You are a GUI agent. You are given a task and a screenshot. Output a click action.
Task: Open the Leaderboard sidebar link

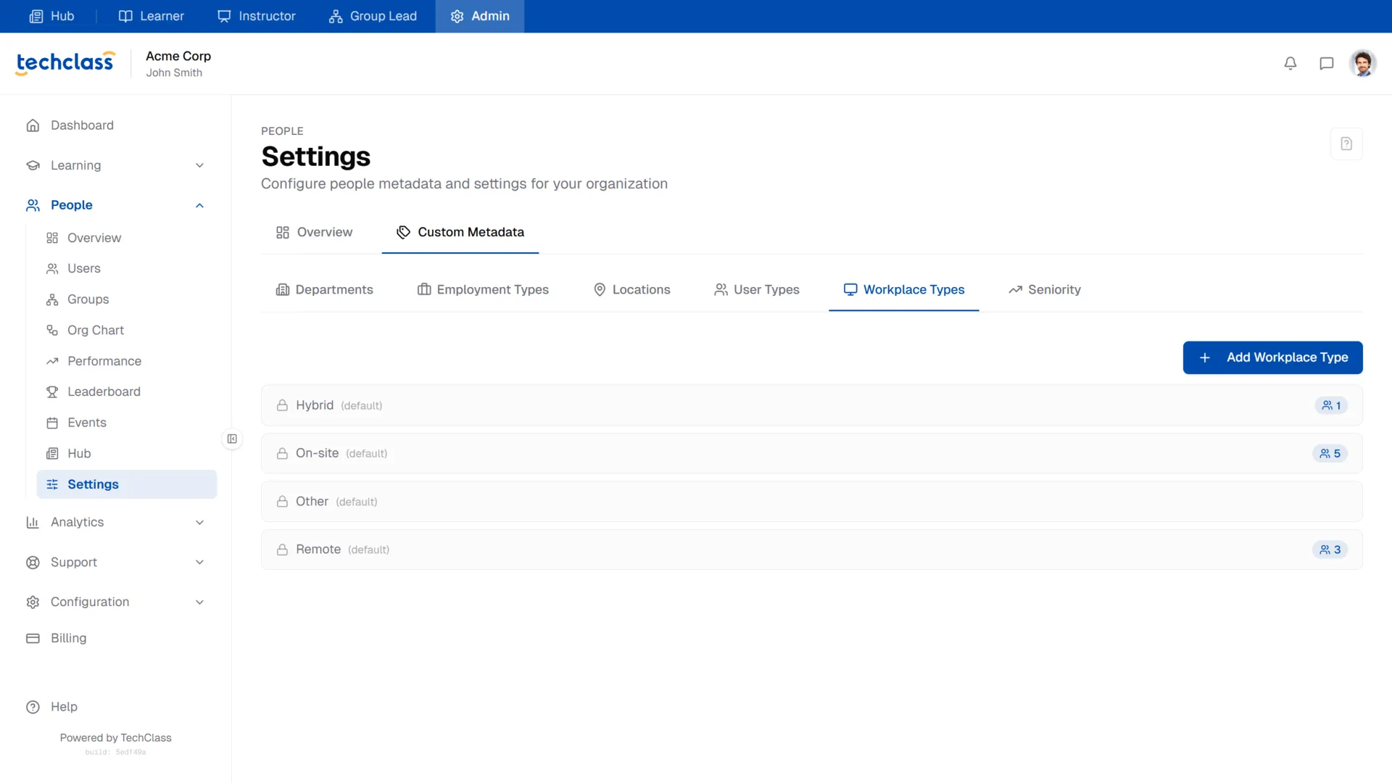126,391
